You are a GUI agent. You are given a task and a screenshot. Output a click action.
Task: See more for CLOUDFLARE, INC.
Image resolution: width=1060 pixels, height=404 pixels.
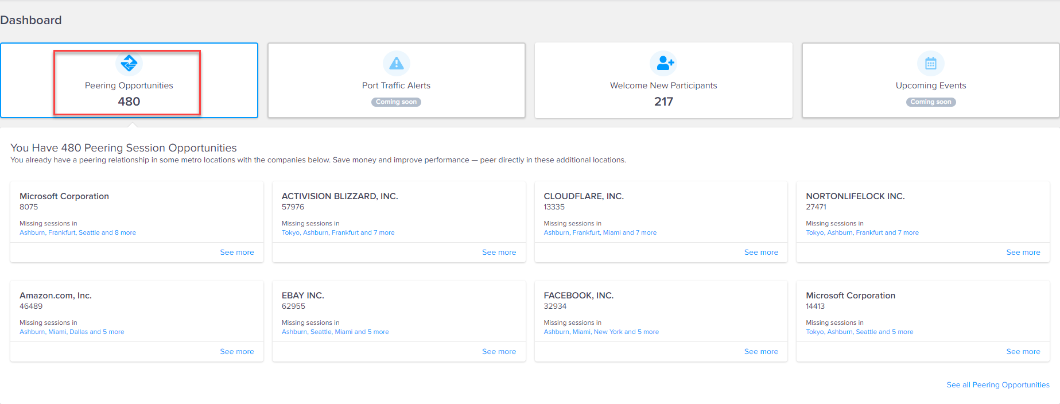761,252
